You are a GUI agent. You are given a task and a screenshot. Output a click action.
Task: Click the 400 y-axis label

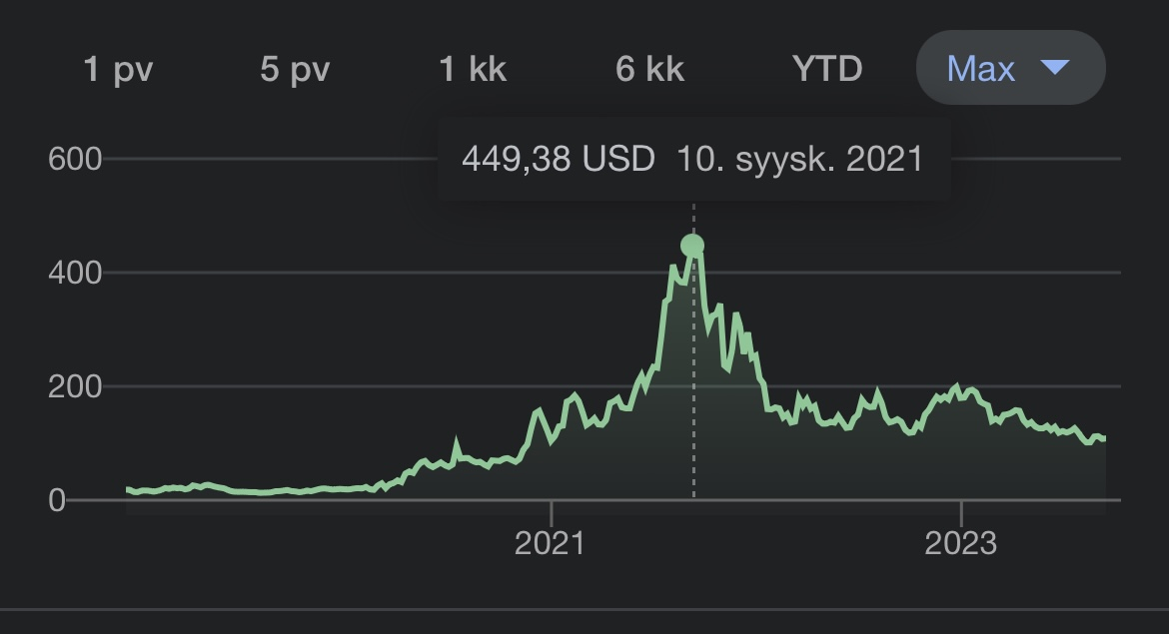(x=75, y=273)
